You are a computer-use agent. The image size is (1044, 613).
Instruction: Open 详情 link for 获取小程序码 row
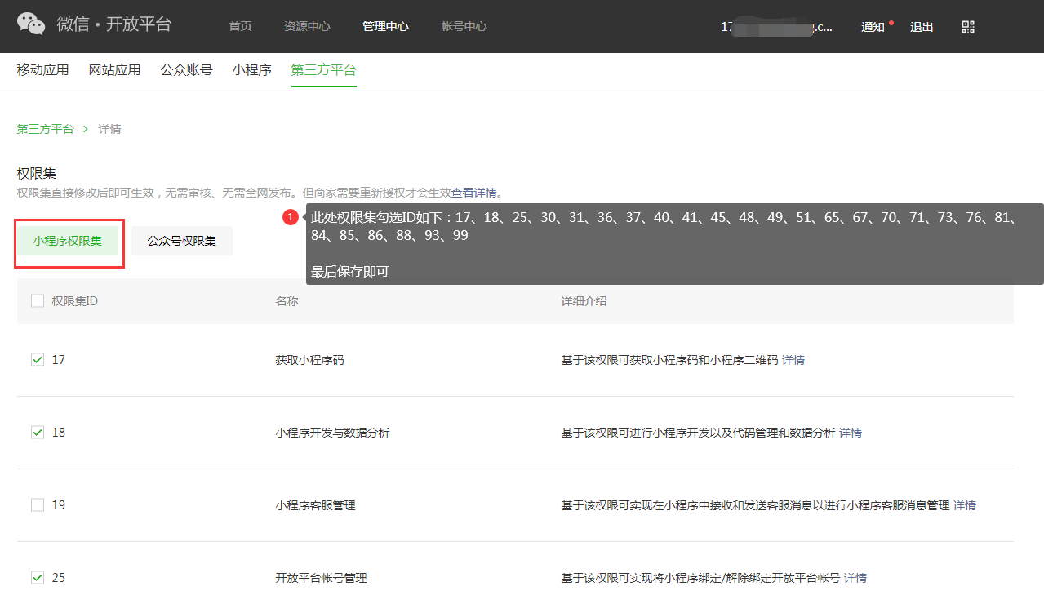[x=793, y=360]
